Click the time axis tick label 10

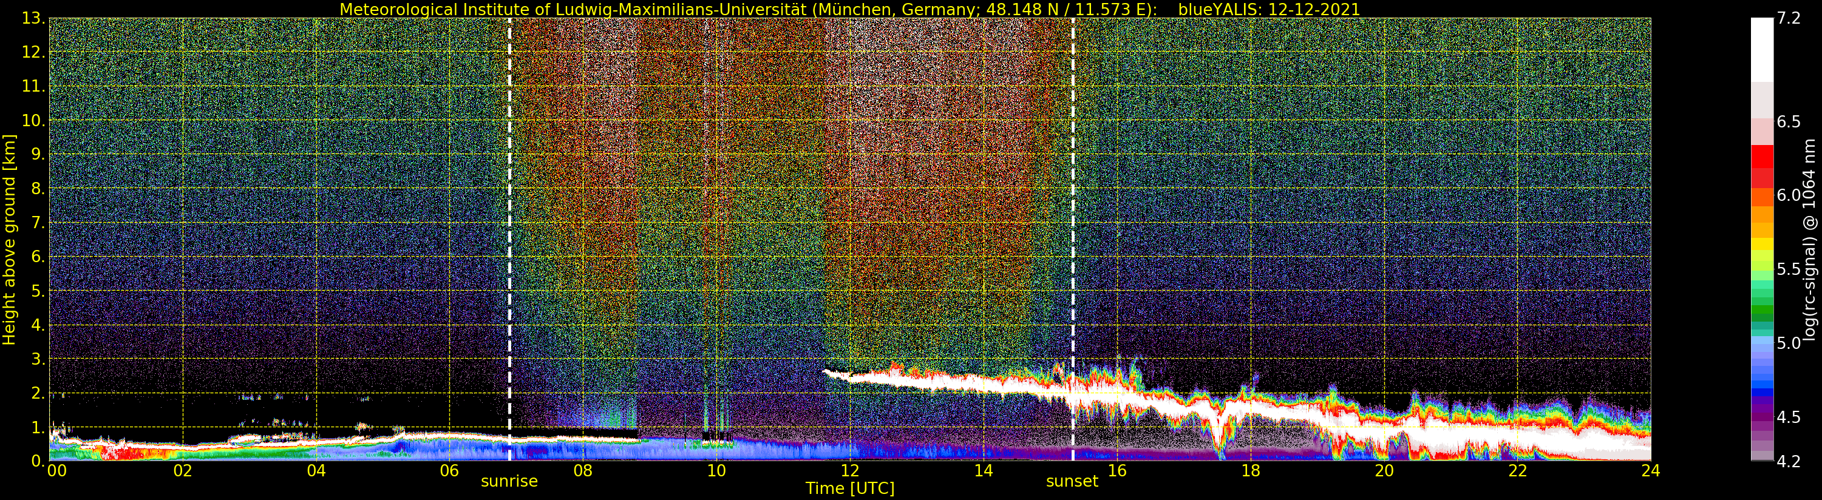(716, 470)
